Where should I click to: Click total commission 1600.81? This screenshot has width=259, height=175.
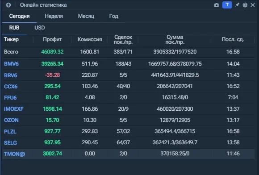[90, 52]
